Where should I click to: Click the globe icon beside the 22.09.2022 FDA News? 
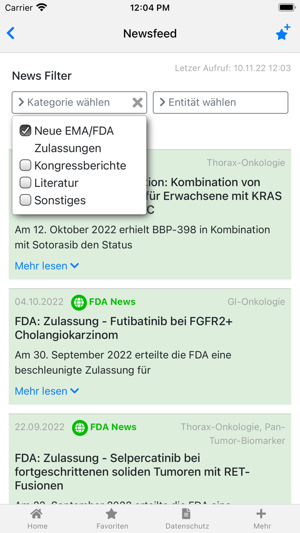[78, 427]
